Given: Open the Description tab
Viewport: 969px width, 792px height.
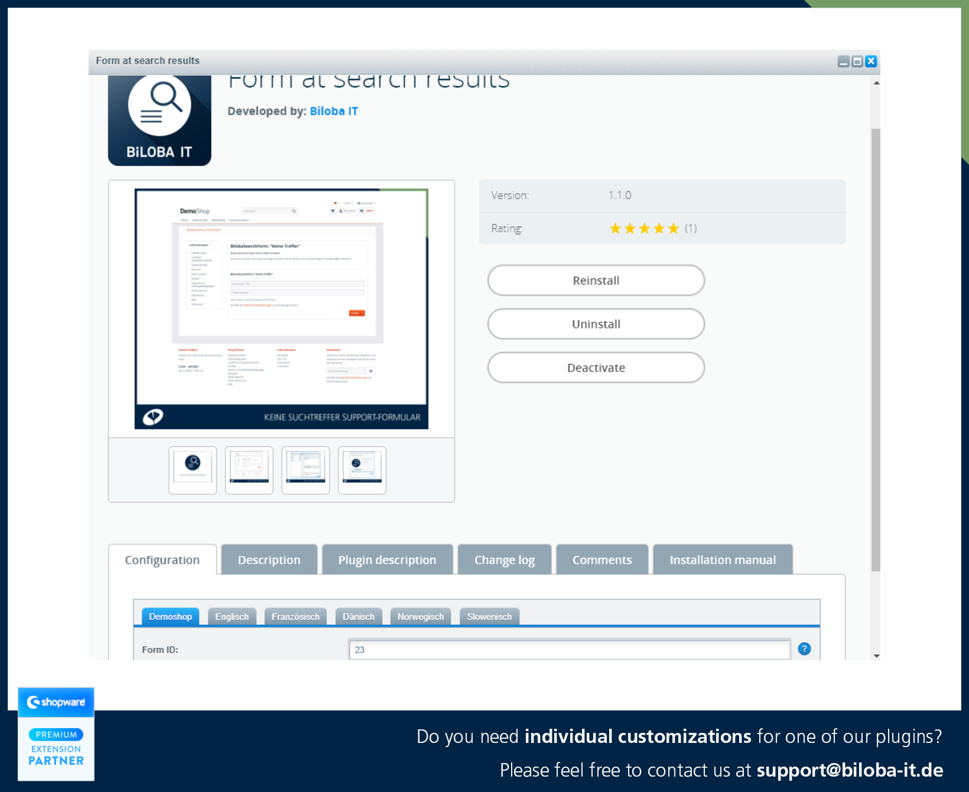Looking at the screenshot, I should (x=269, y=560).
